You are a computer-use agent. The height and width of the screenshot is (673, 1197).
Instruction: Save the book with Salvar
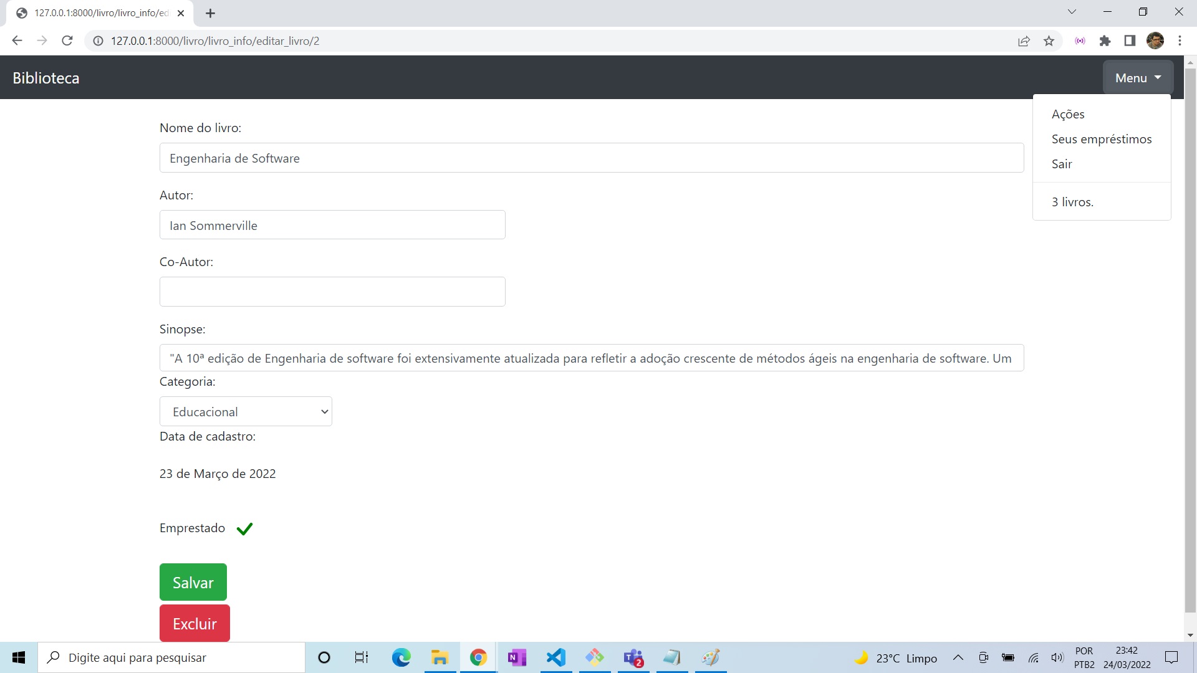pyautogui.click(x=193, y=582)
